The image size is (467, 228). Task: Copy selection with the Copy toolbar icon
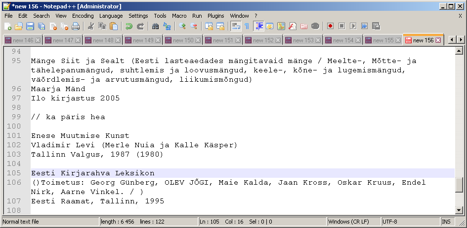(x=102, y=26)
